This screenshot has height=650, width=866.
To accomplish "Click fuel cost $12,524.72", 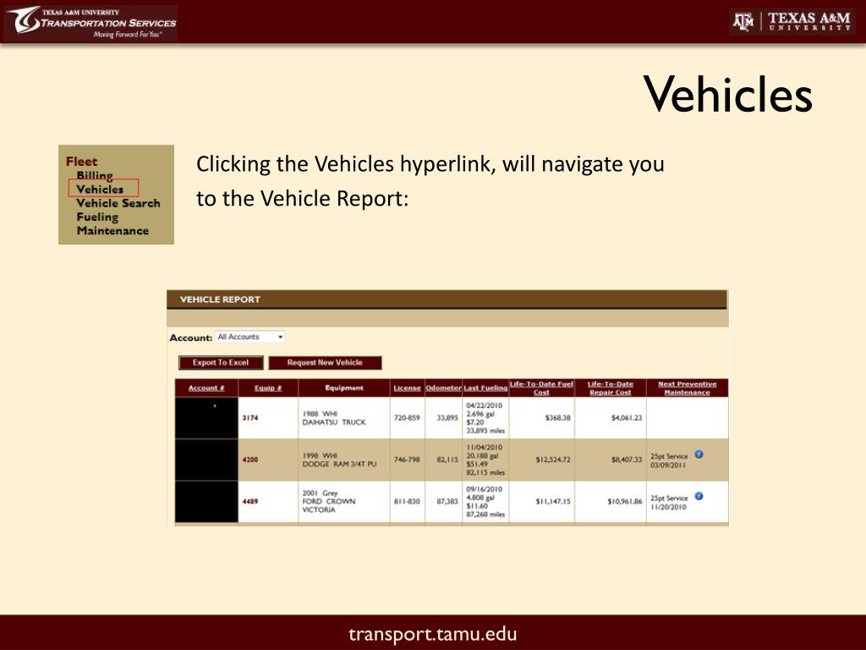I will tap(553, 460).
